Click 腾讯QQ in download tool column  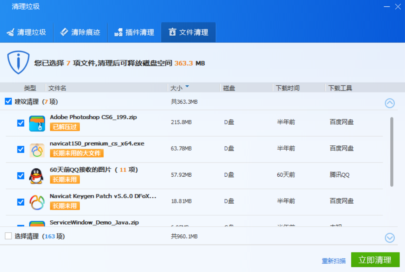pyautogui.click(x=340, y=175)
